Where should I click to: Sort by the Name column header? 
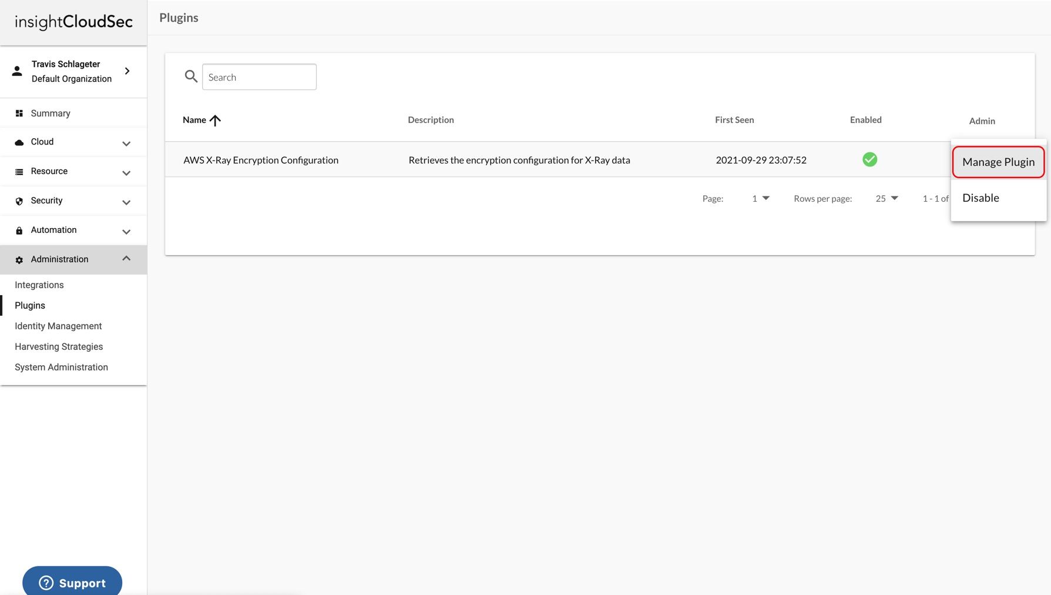click(x=194, y=119)
